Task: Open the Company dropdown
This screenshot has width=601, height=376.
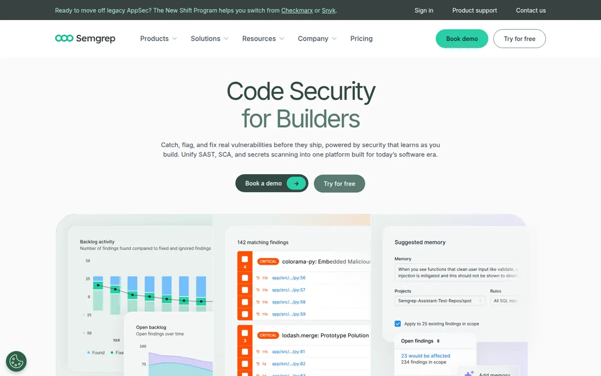Action: pos(317,39)
